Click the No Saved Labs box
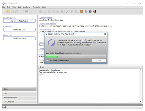Viewport: 145px width, 111px height. click(19, 30)
